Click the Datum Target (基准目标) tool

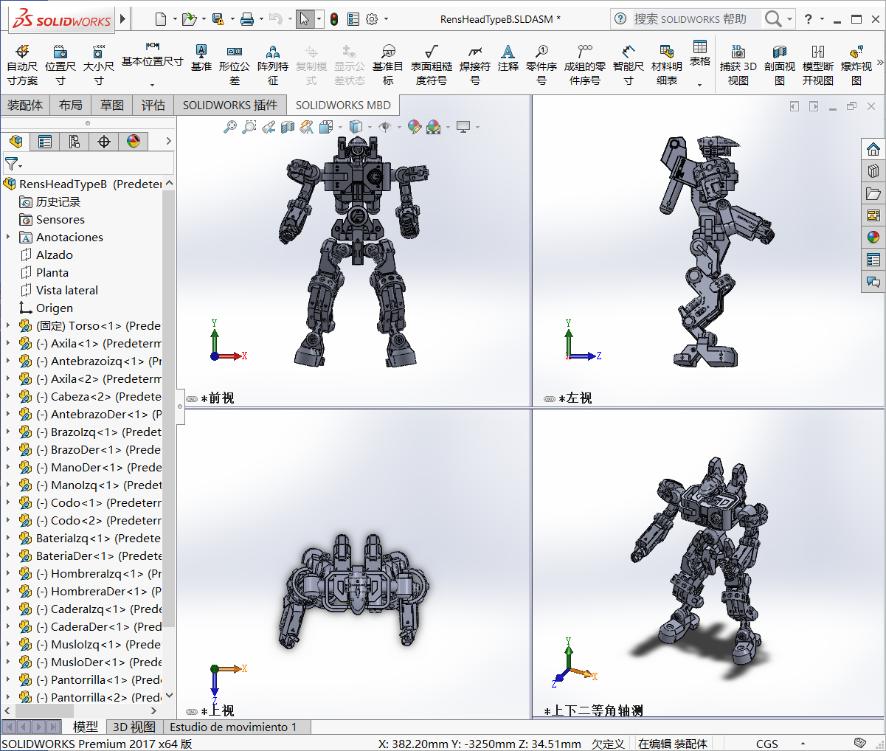coord(388,64)
